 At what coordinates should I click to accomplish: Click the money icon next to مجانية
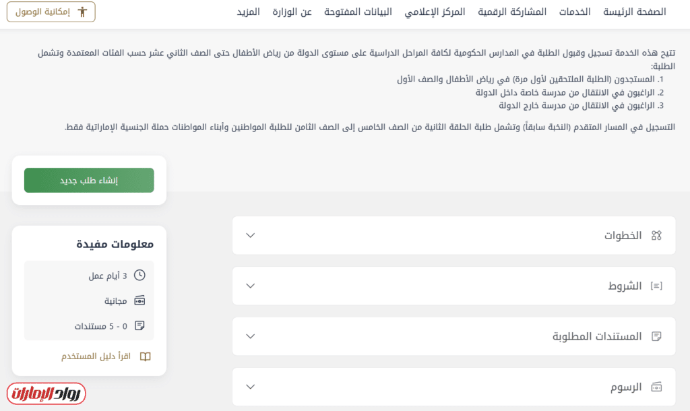coord(139,301)
